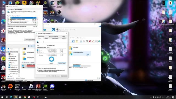176x99 pixels.
Task: Switch Explorer to large icons view toggle
Action: point(100,78)
